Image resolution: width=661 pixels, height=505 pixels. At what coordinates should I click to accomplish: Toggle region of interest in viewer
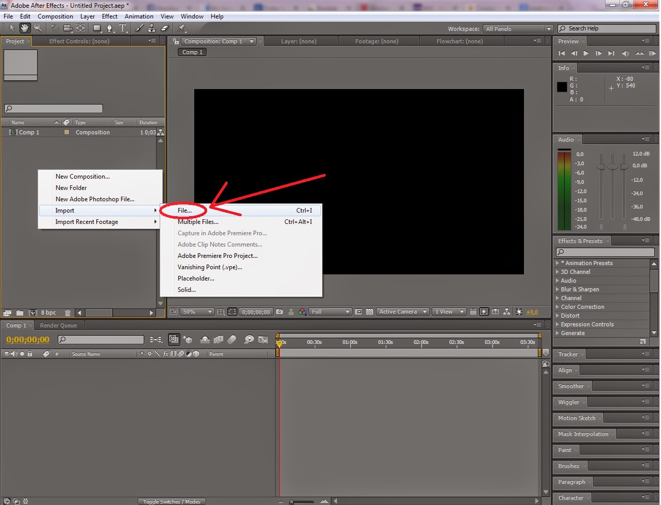click(x=358, y=311)
